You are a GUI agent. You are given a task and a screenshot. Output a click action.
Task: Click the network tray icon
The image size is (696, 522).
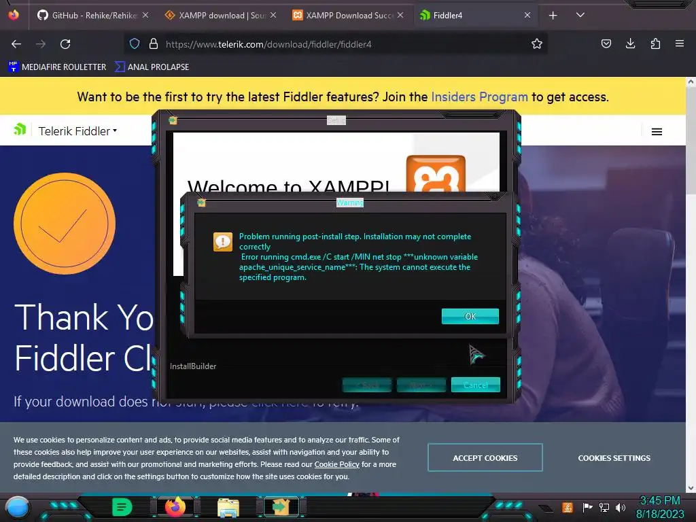(604, 507)
